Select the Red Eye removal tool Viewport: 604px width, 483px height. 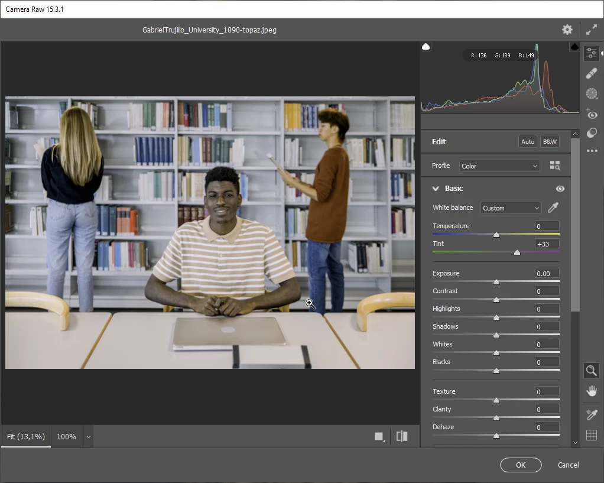592,114
